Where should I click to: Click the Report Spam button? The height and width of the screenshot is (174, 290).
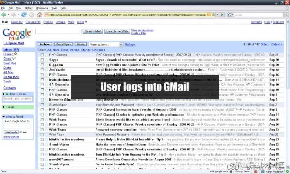[63, 44]
